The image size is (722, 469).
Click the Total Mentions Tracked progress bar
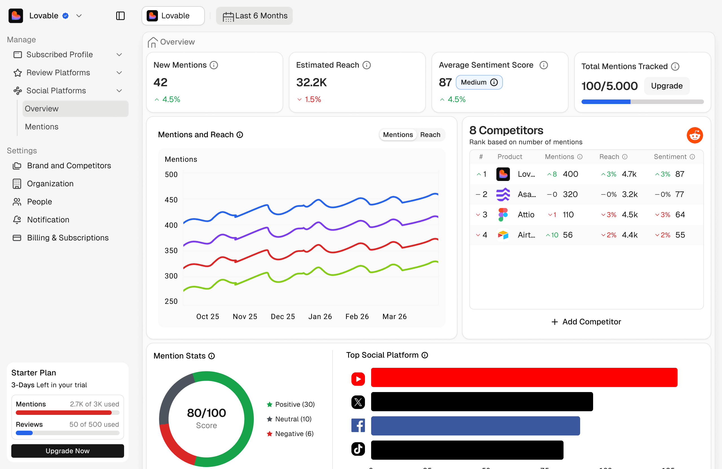(642, 102)
